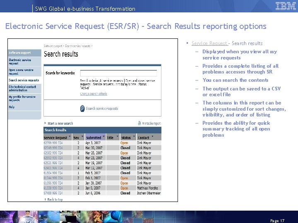
Task: Open the Contact column sort arrow
Action: point(152,136)
